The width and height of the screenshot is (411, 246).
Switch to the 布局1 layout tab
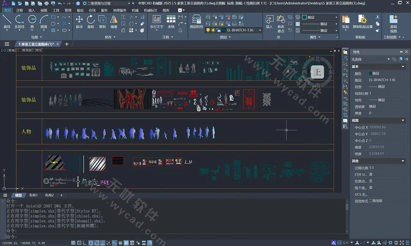point(33,195)
